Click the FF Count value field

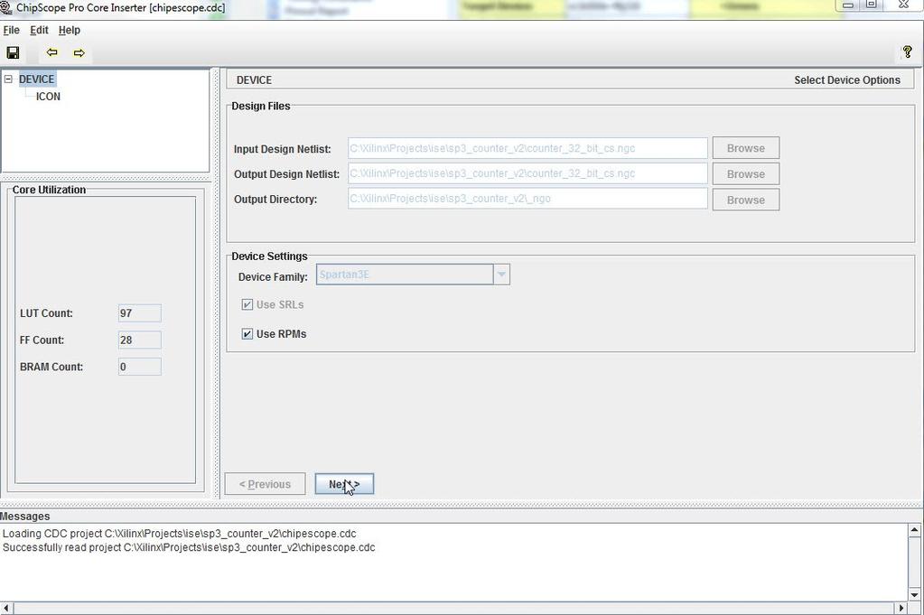point(140,340)
